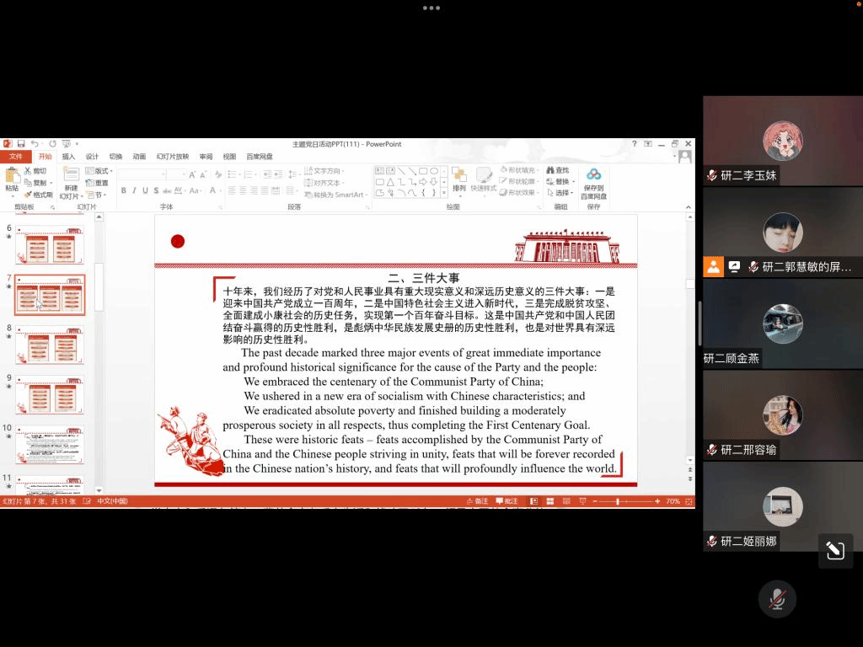863x647 pixels.
Task: Click the zoom slider in status bar
Action: point(619,501)
